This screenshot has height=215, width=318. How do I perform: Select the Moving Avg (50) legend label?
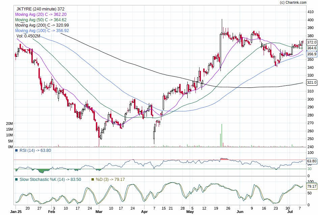[x=41, y=20]
